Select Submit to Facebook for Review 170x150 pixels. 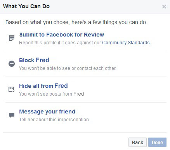click(x=62, y=35)
